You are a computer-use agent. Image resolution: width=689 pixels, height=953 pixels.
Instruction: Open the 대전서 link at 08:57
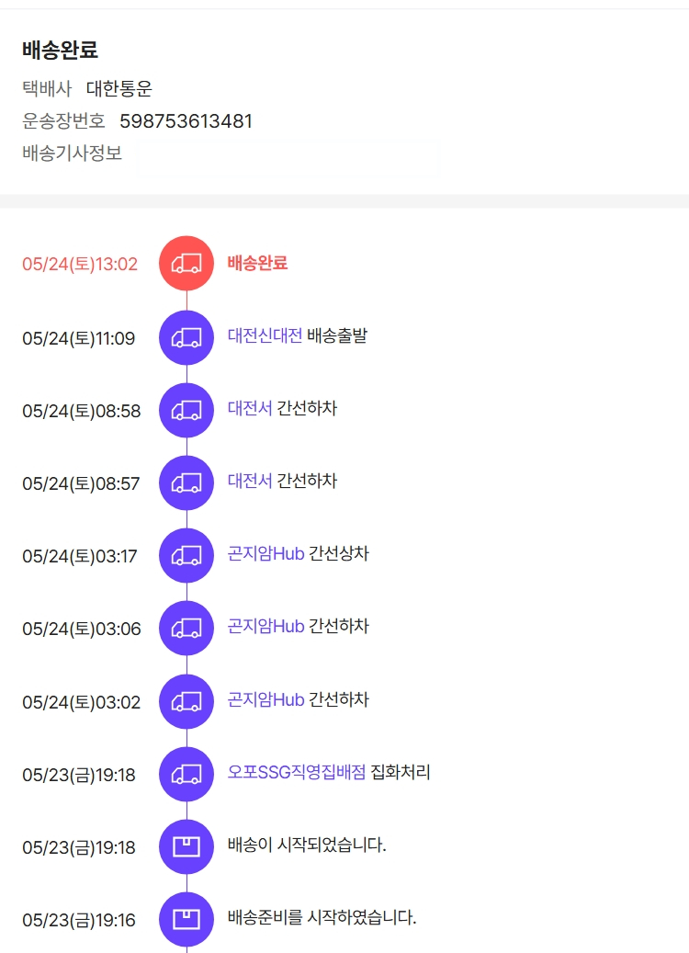[250, 481]
